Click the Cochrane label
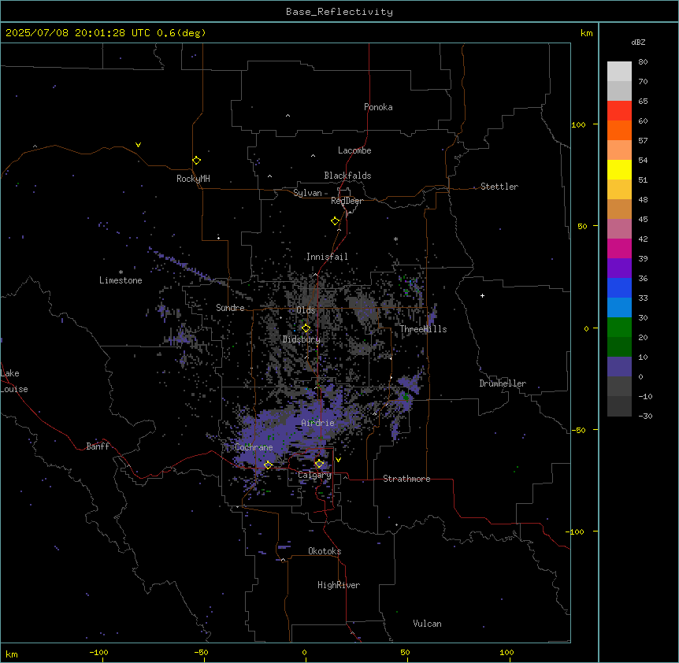 click(x=254, y=447)
